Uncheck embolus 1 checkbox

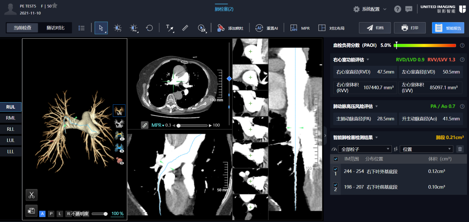click(x=336, y=169)
